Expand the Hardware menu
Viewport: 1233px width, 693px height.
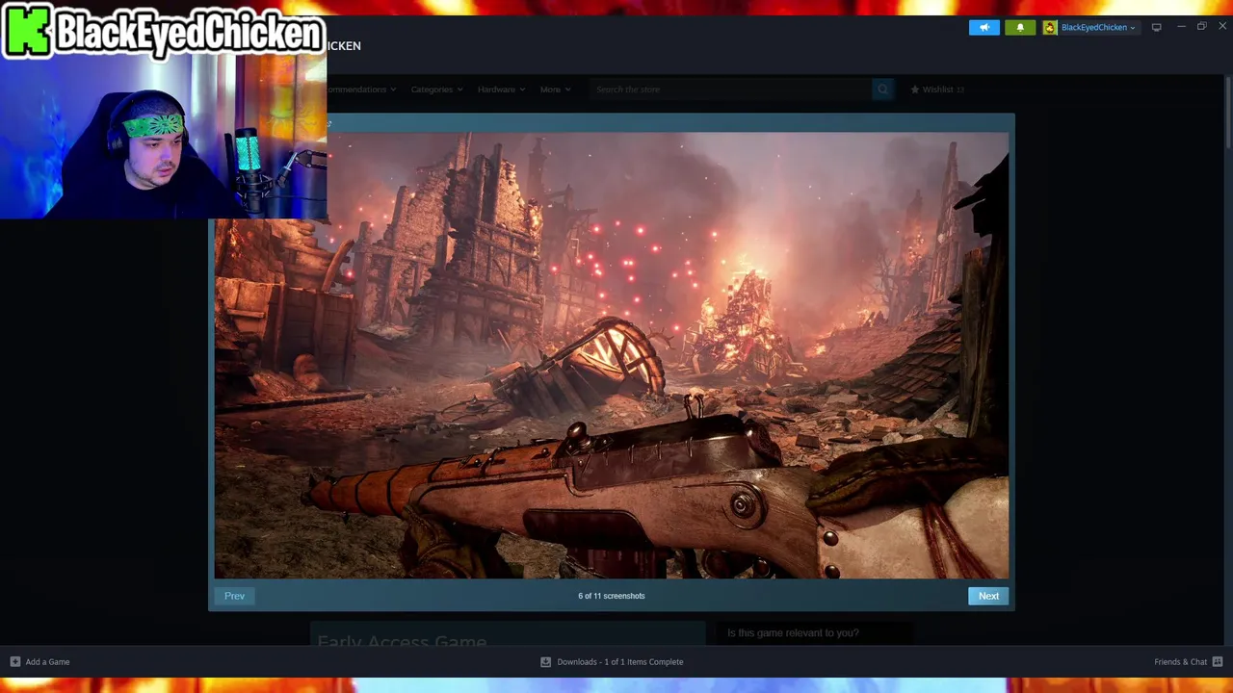[501, 90]
